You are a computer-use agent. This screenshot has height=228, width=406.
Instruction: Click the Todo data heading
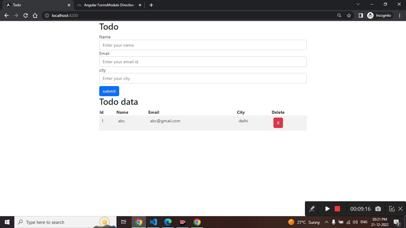coord(119,102)
